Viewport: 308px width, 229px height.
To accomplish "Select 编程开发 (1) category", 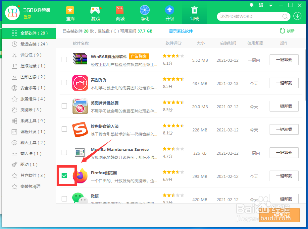I will [29, 131].
